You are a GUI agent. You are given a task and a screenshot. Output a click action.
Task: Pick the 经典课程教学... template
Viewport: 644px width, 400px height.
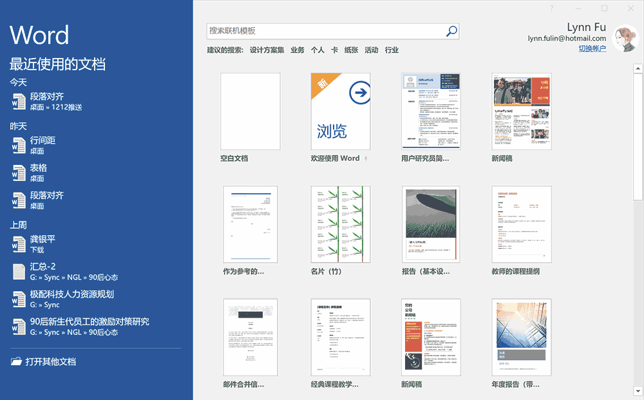pyautogui.click(x=341, y=337)
